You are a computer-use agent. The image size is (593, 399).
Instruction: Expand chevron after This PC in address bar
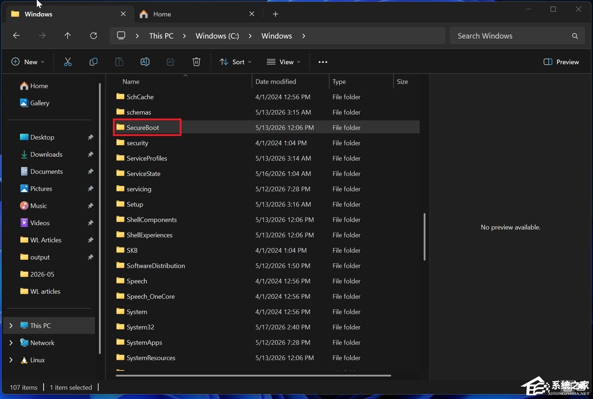point(184,36)
